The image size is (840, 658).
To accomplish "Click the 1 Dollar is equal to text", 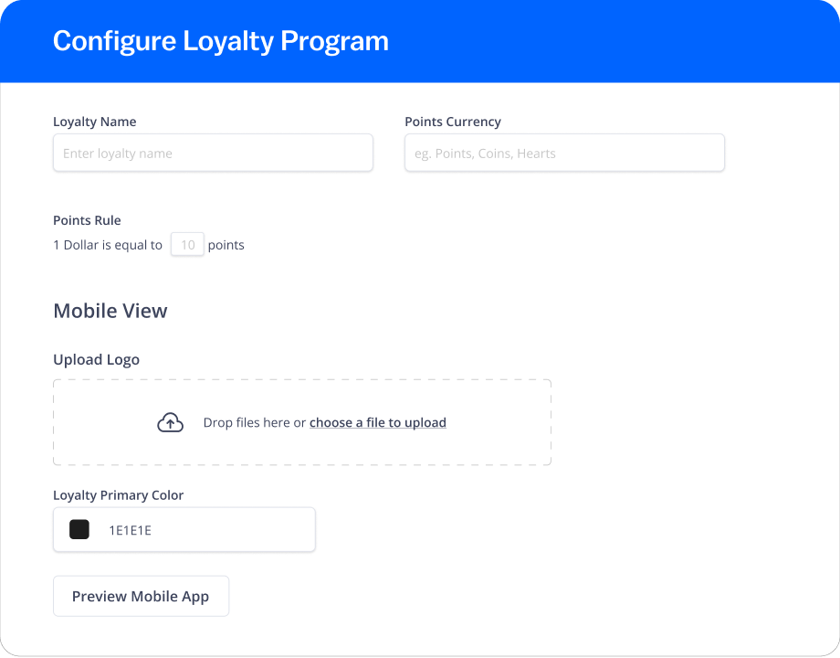I will 108,244.
